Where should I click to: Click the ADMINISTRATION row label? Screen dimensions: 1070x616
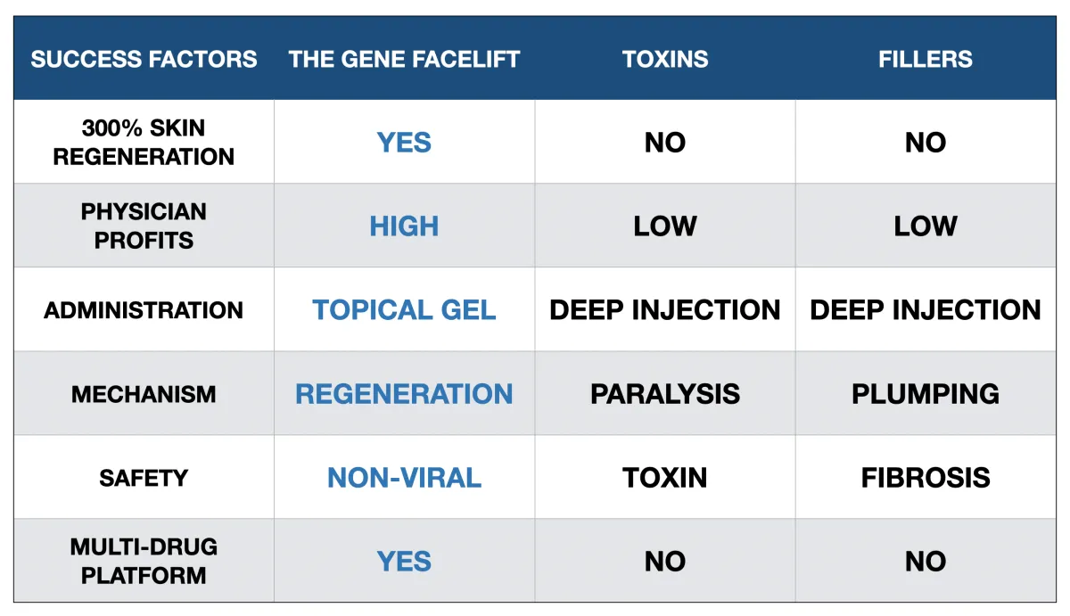coord(144,309)
